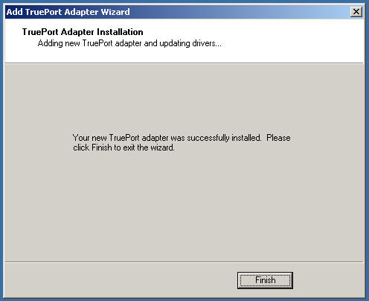Click the 'successfully installed' message line
The width and height of the screenshot is (369, 301).
point(182,138)
